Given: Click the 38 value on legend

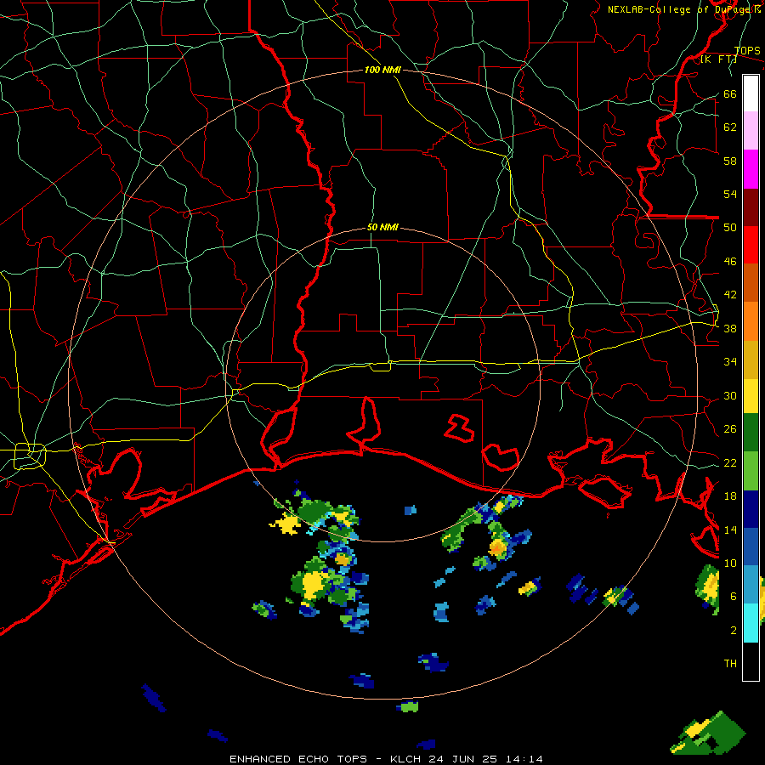Looking at the screenshot, I should (x=730, y=329).
